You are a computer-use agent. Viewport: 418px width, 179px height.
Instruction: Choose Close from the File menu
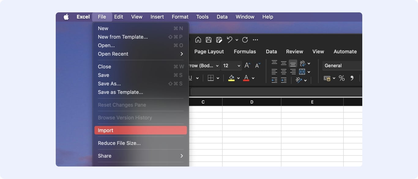coord(140,67)
